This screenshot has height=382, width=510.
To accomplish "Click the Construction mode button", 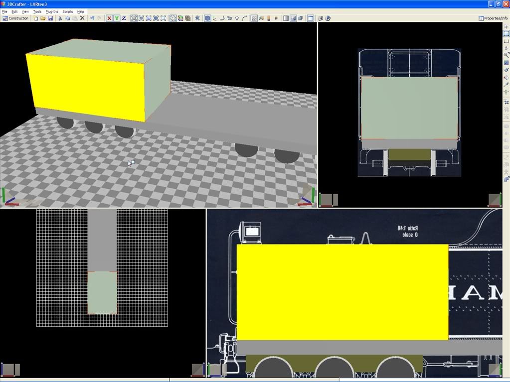I will tap(15, 18).
